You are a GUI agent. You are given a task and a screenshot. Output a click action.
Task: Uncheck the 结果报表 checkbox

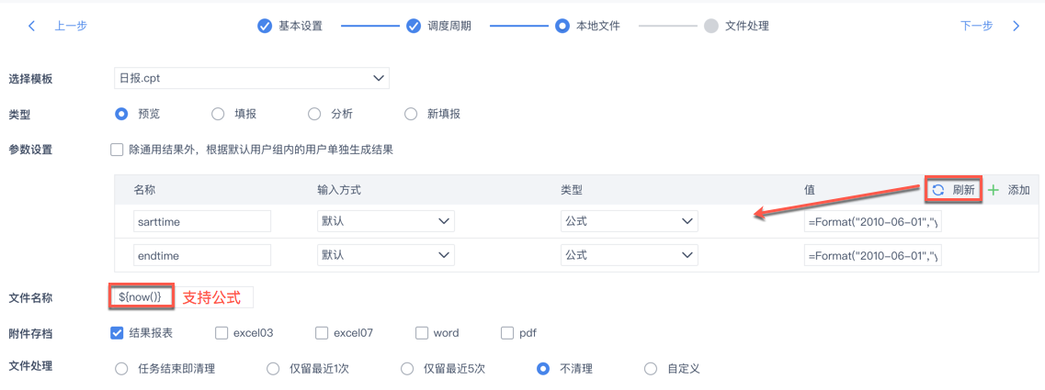(117, 333)
